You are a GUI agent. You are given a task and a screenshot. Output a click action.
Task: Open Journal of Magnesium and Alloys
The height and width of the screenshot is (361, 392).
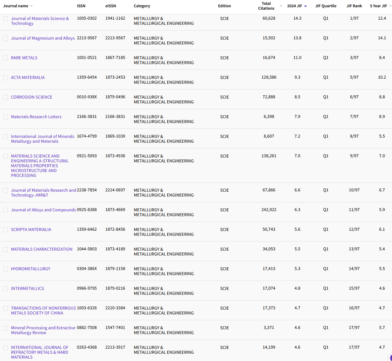[43, 38]
